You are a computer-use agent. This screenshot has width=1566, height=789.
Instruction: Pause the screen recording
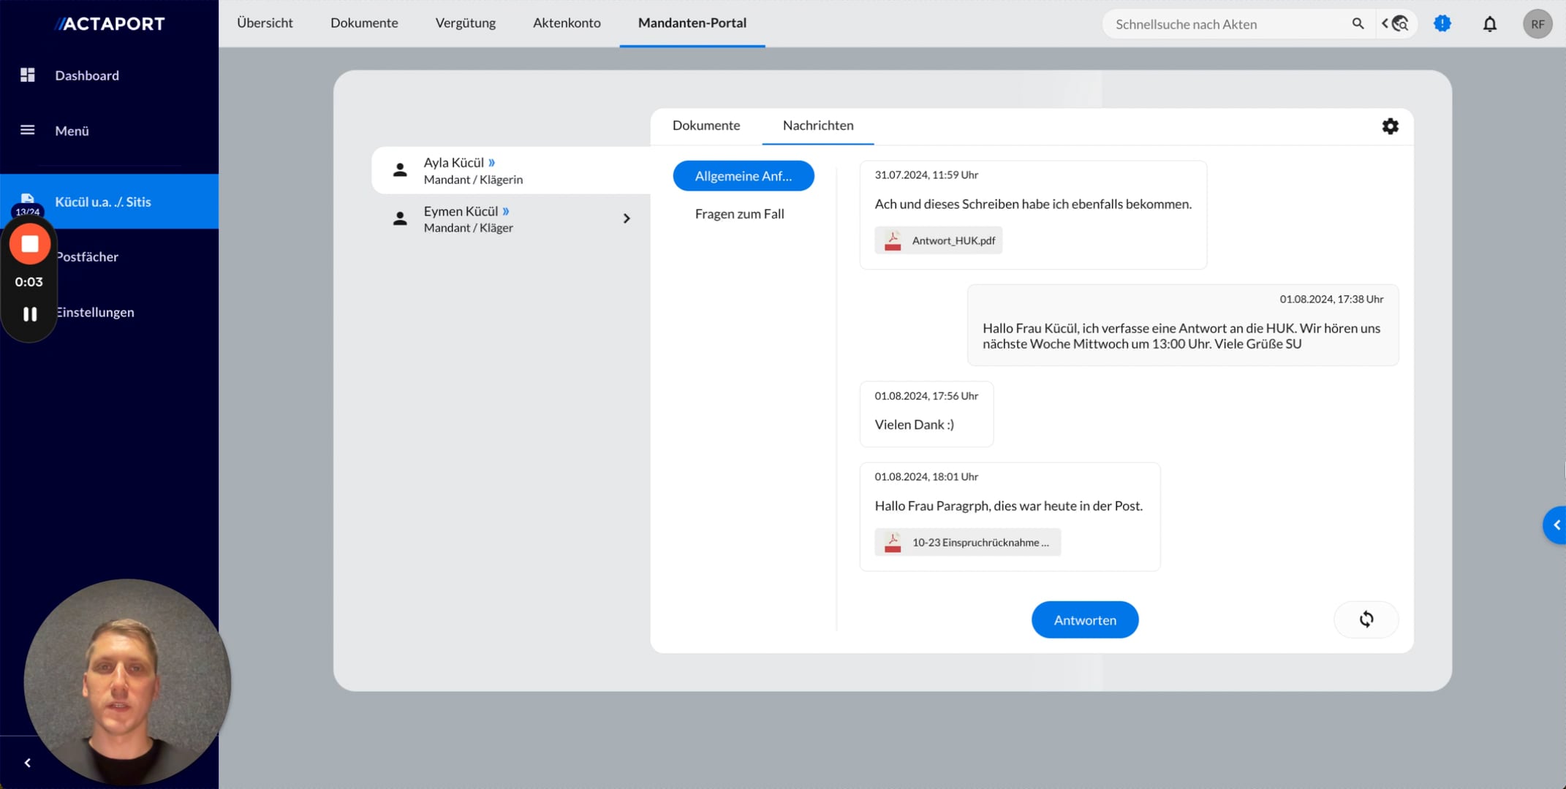[x=29, y=314]
